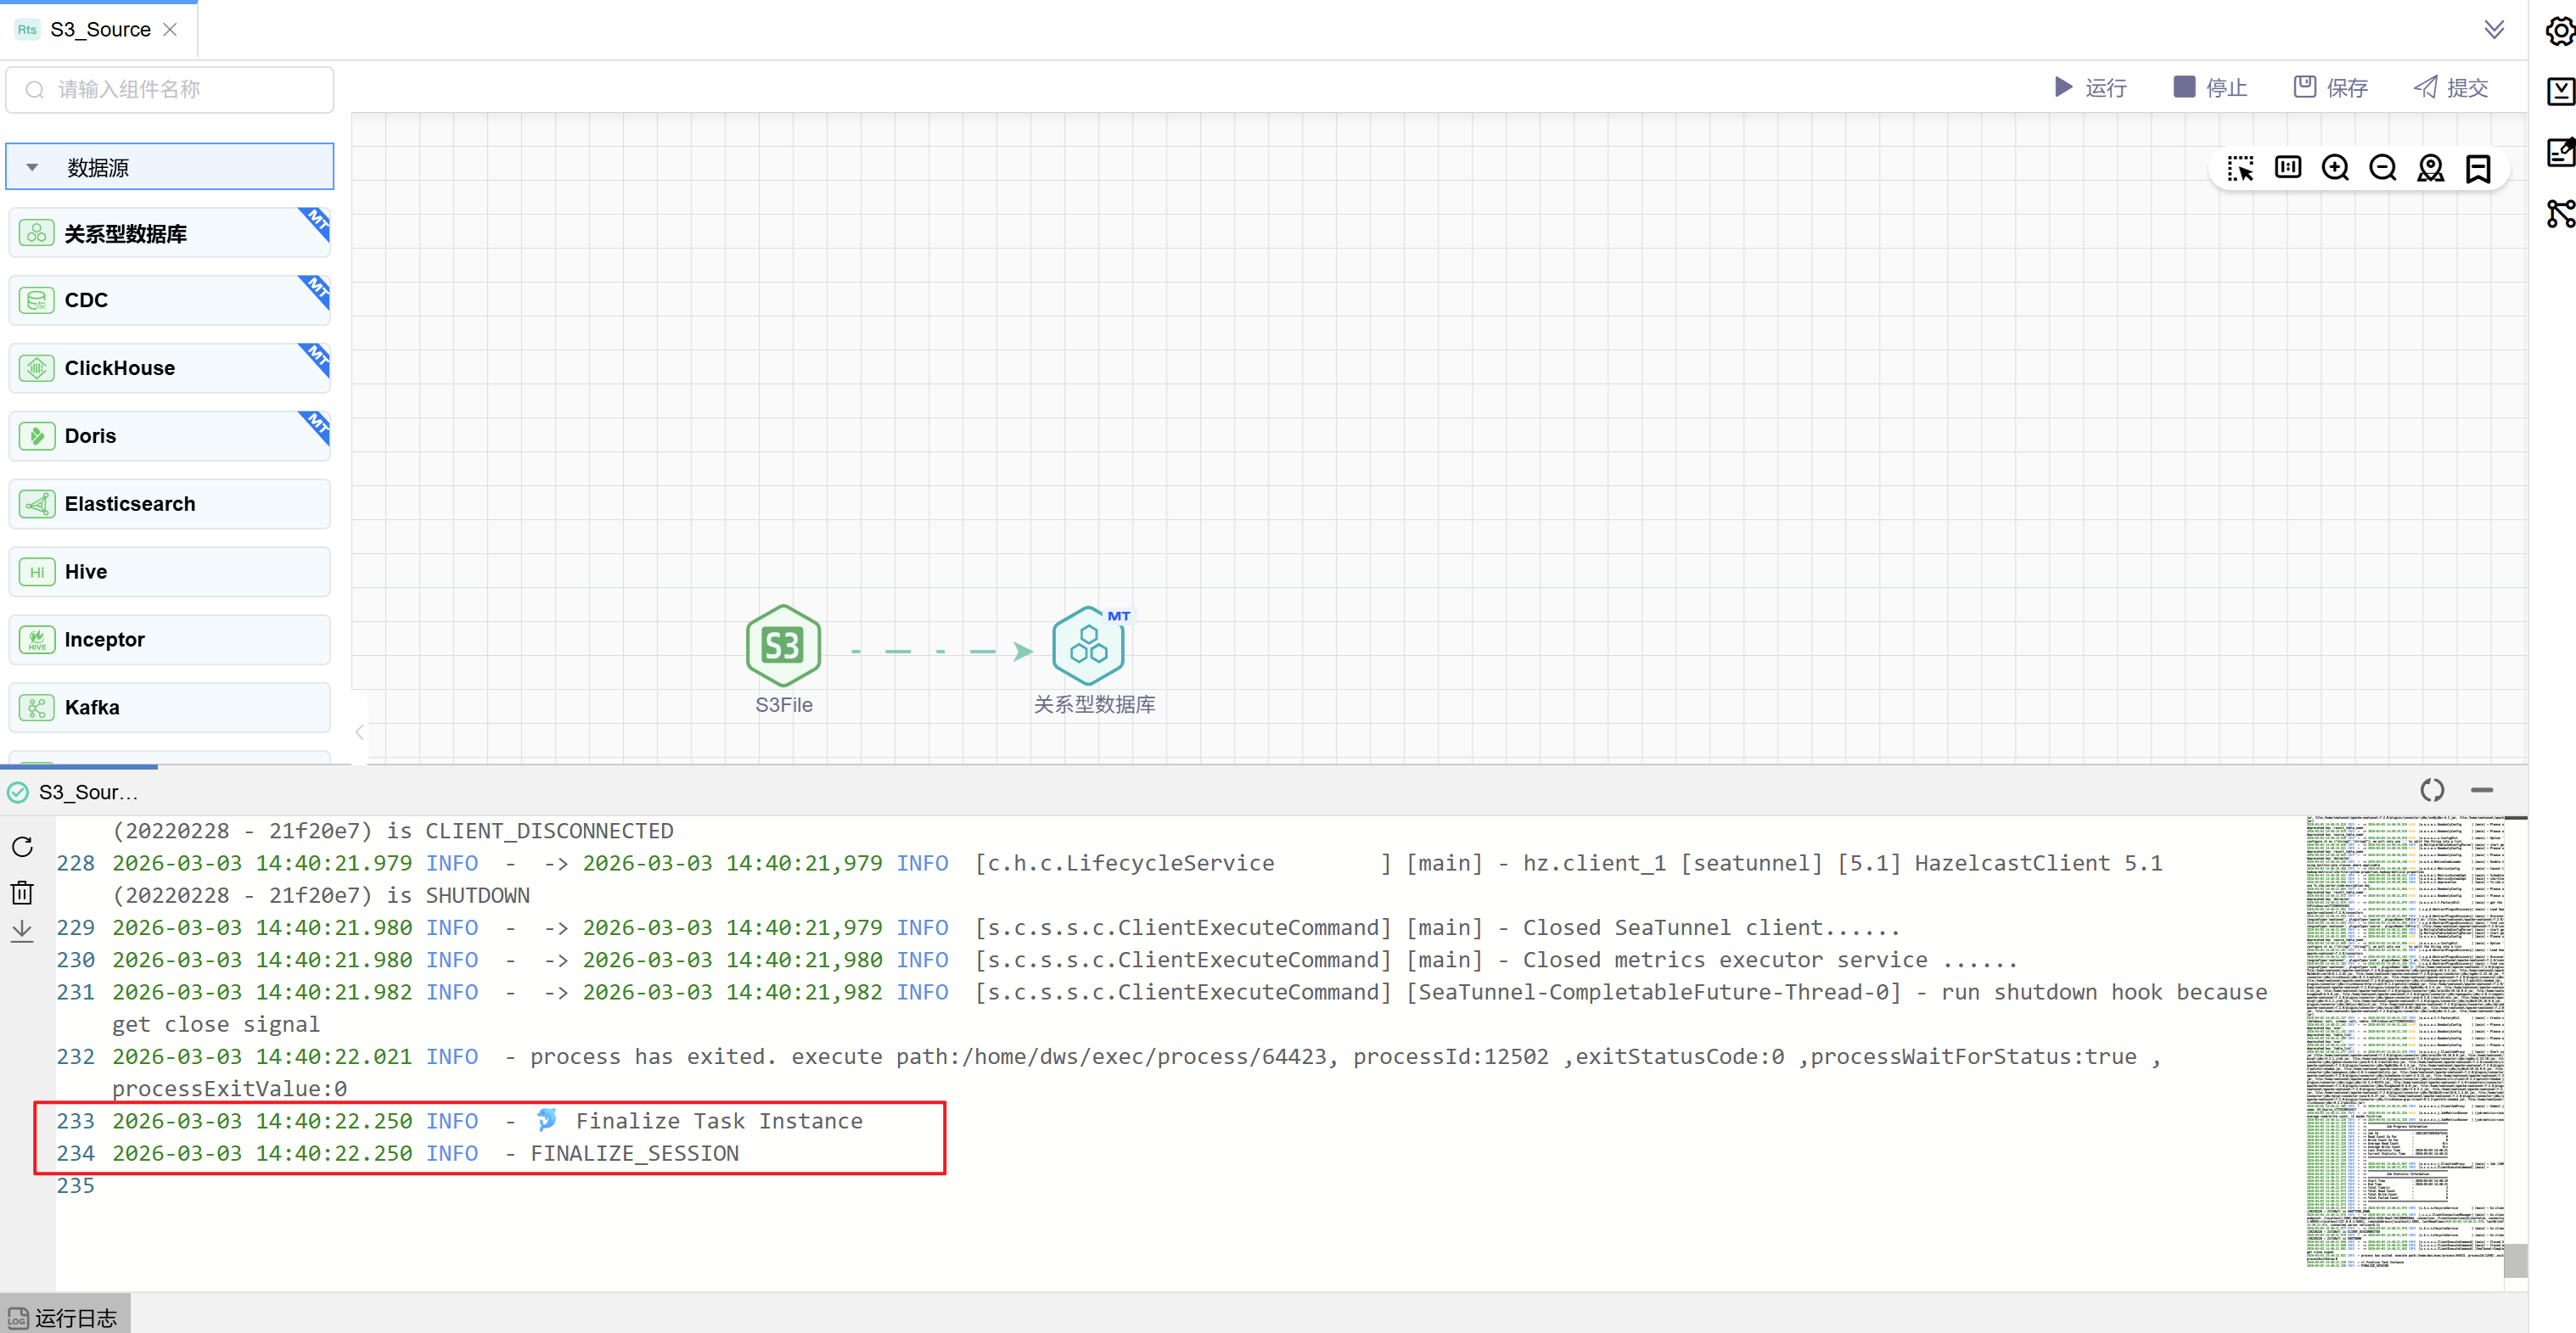
Task: Click the zoom out canvas icon
Action: (x=2383, y=168)
